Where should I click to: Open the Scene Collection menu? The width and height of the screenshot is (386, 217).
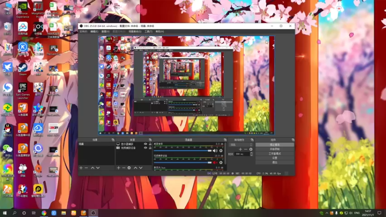135,31
